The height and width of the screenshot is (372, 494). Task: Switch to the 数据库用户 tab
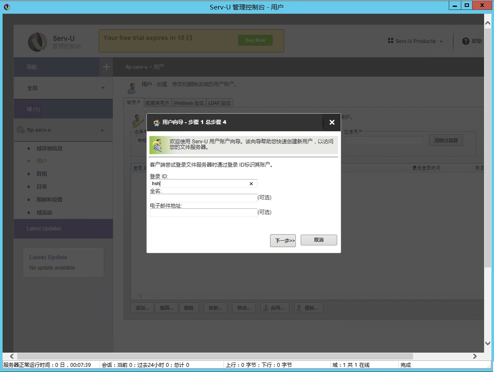(157, 103)
